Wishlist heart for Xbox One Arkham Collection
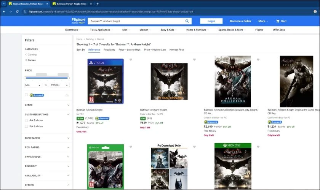Viewport: 320px width, 190px height. (x=131, y=147)
